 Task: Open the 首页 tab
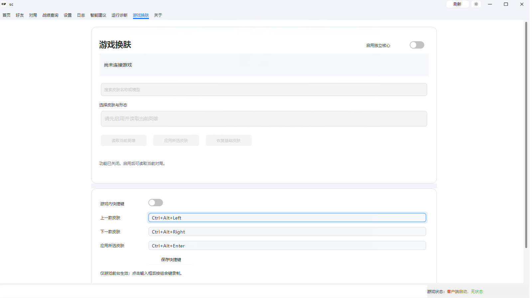click(x=7, y=15)
